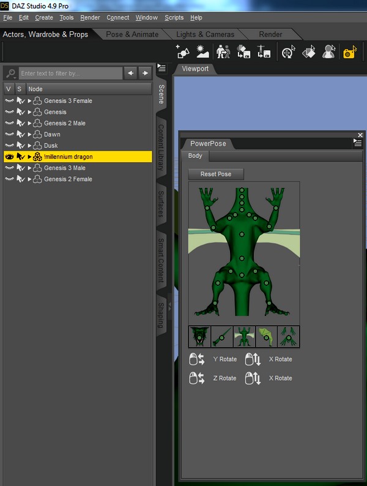This screenshot has width=367, height=486.
Task: Click the figure save-to-disk toolbar icon
Action: click(264, 51)
